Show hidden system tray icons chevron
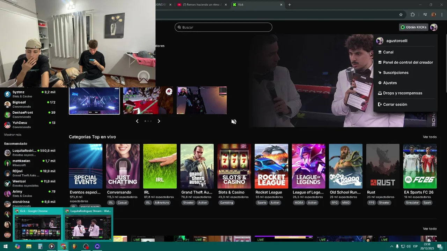447x251 pixels. coord(391,246)
